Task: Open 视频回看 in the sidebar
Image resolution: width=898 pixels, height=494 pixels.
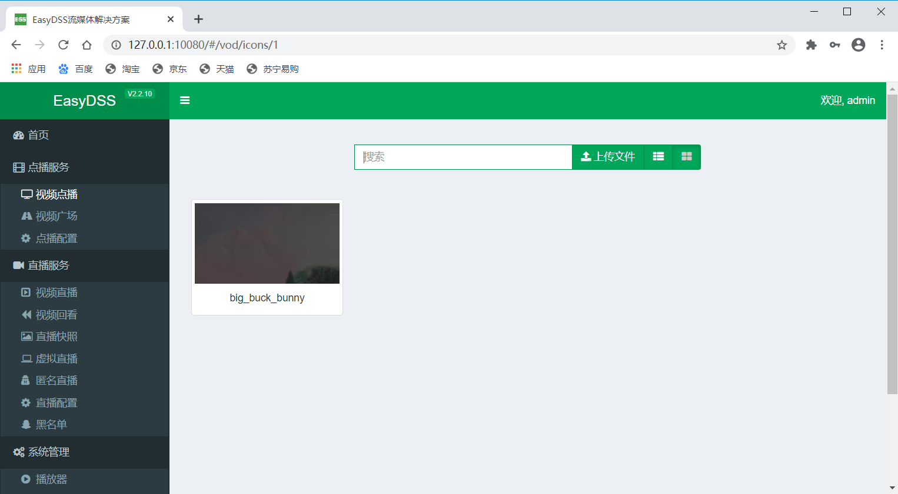Action: [x=85, y=315]
